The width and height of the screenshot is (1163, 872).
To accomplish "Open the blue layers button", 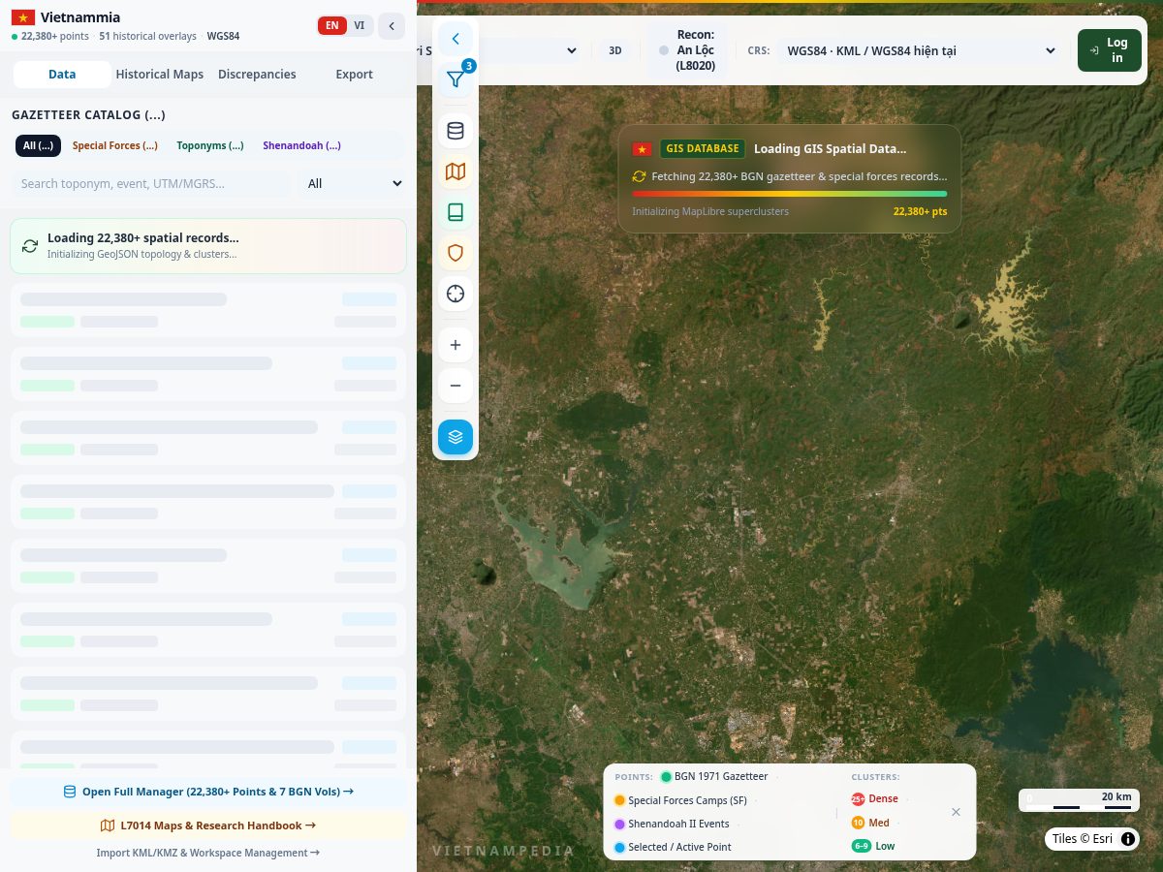I will click(456, 437).
